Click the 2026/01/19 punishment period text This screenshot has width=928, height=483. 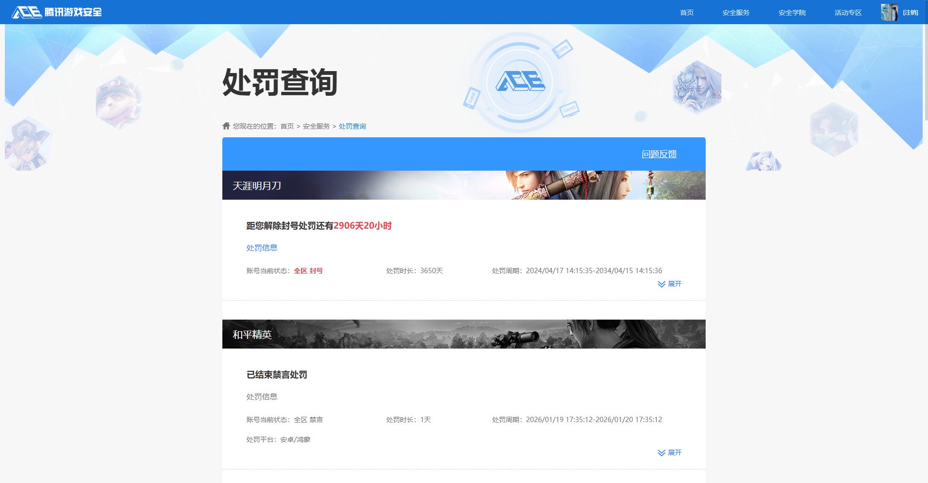577,420
